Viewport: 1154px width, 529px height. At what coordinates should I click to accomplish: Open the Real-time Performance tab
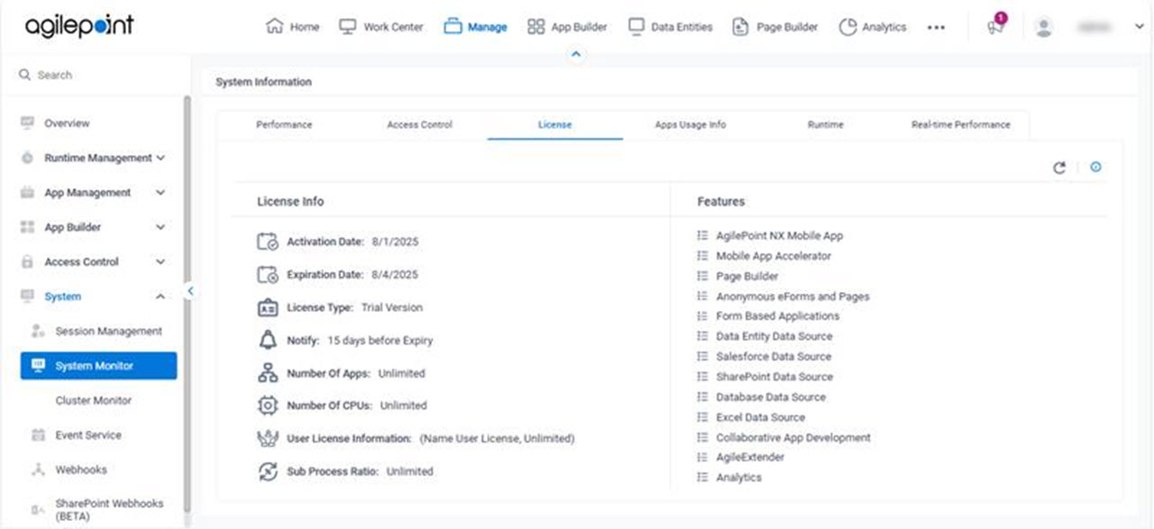tap(960, 124)
